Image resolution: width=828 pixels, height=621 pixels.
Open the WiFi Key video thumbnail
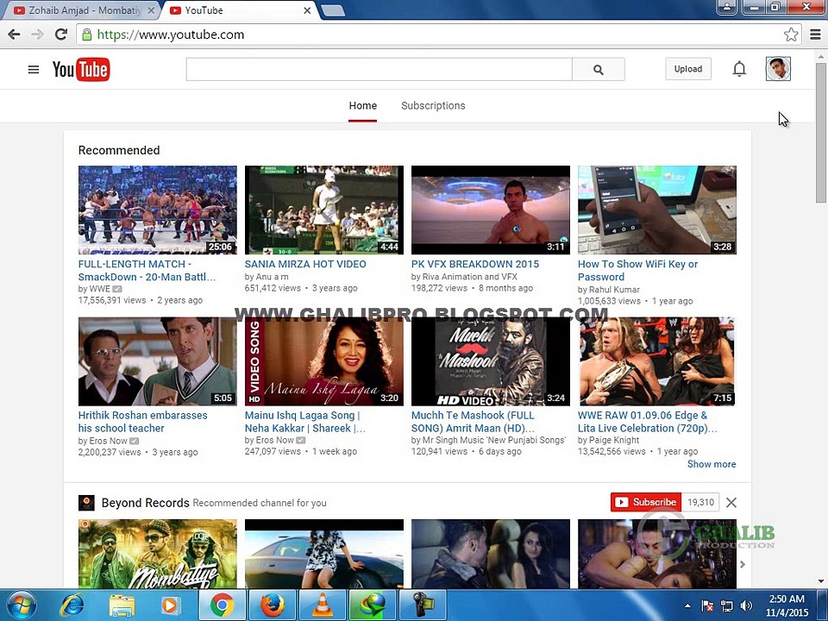[657, 210]
